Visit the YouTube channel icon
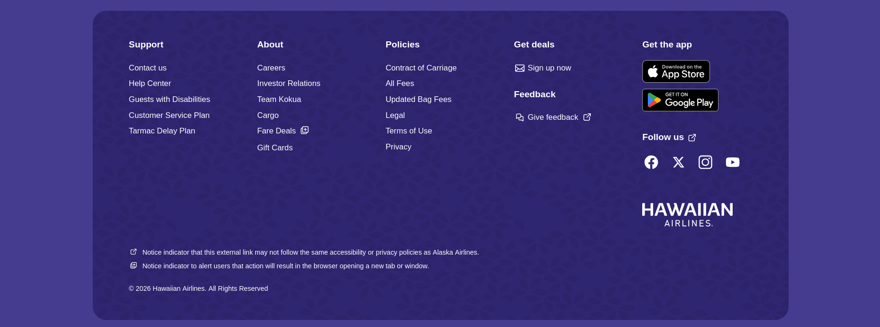Image resolution: width=880 pixels, height=327 pixels. click(732, 162)
